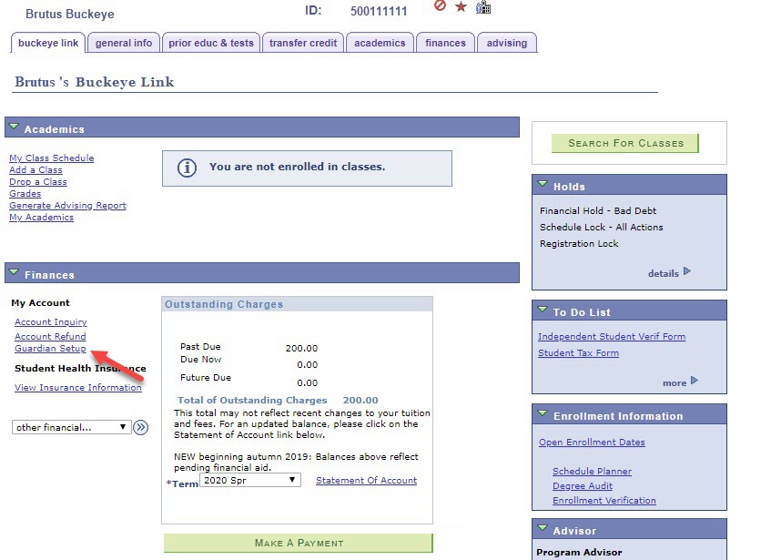This screenshot has height=560, width=771.
Task: Click the building icon beside the ID
Action: pos(483,7)
